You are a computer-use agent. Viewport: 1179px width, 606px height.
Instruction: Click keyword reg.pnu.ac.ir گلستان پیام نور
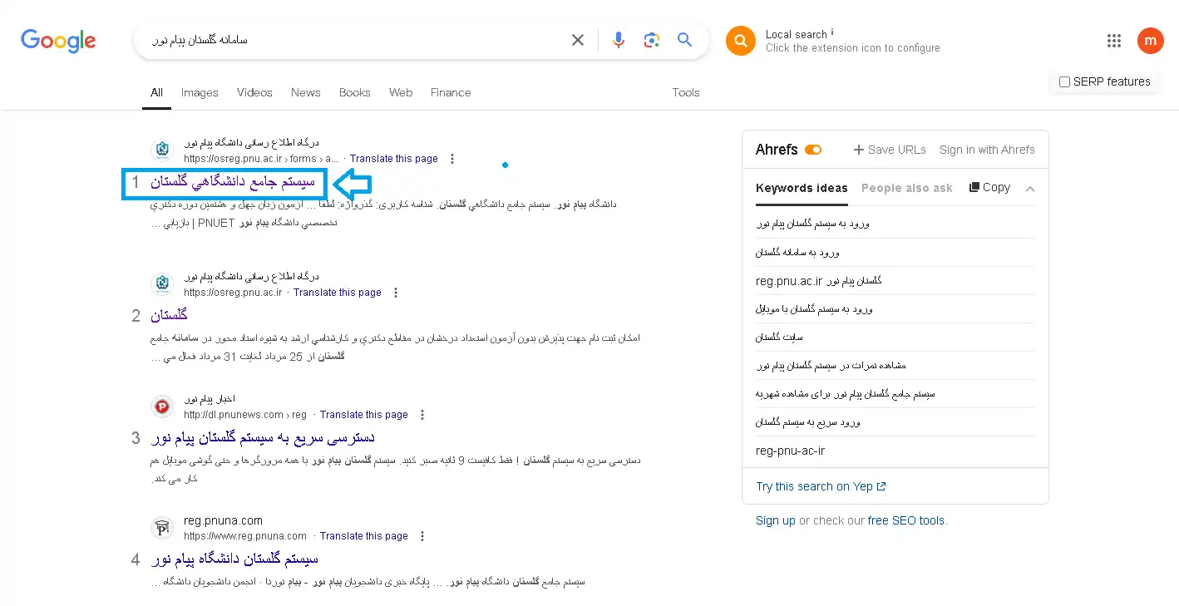pos(819,281)
